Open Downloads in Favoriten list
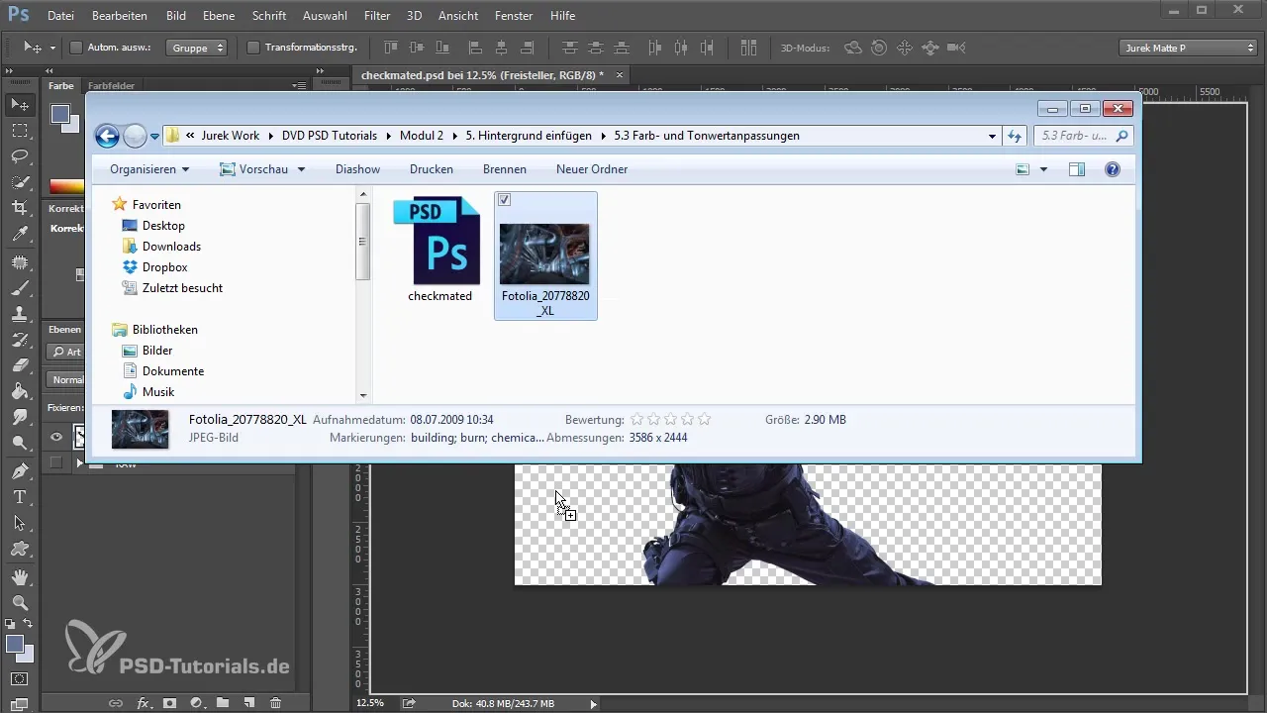 tap(171, 247)
